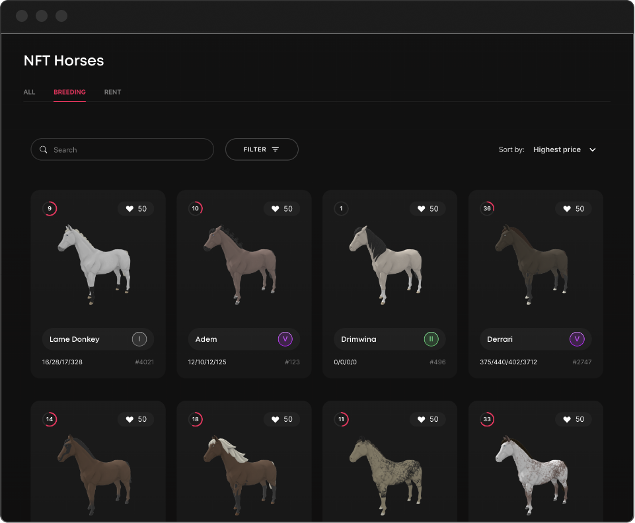Open the Derrari dark horse image

click(x=532, y=264)
